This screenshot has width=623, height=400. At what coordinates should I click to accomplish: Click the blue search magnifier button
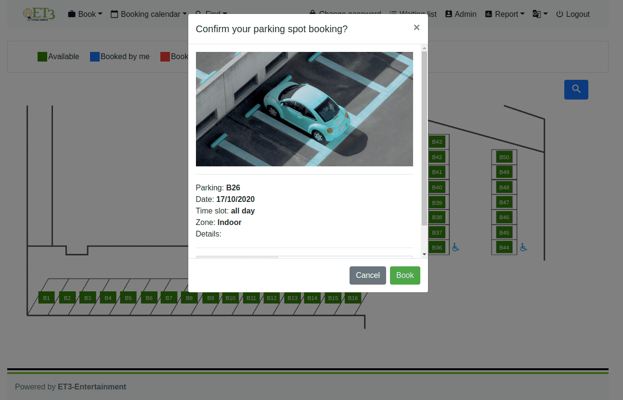pyautogui.click(x=576, y=89)
